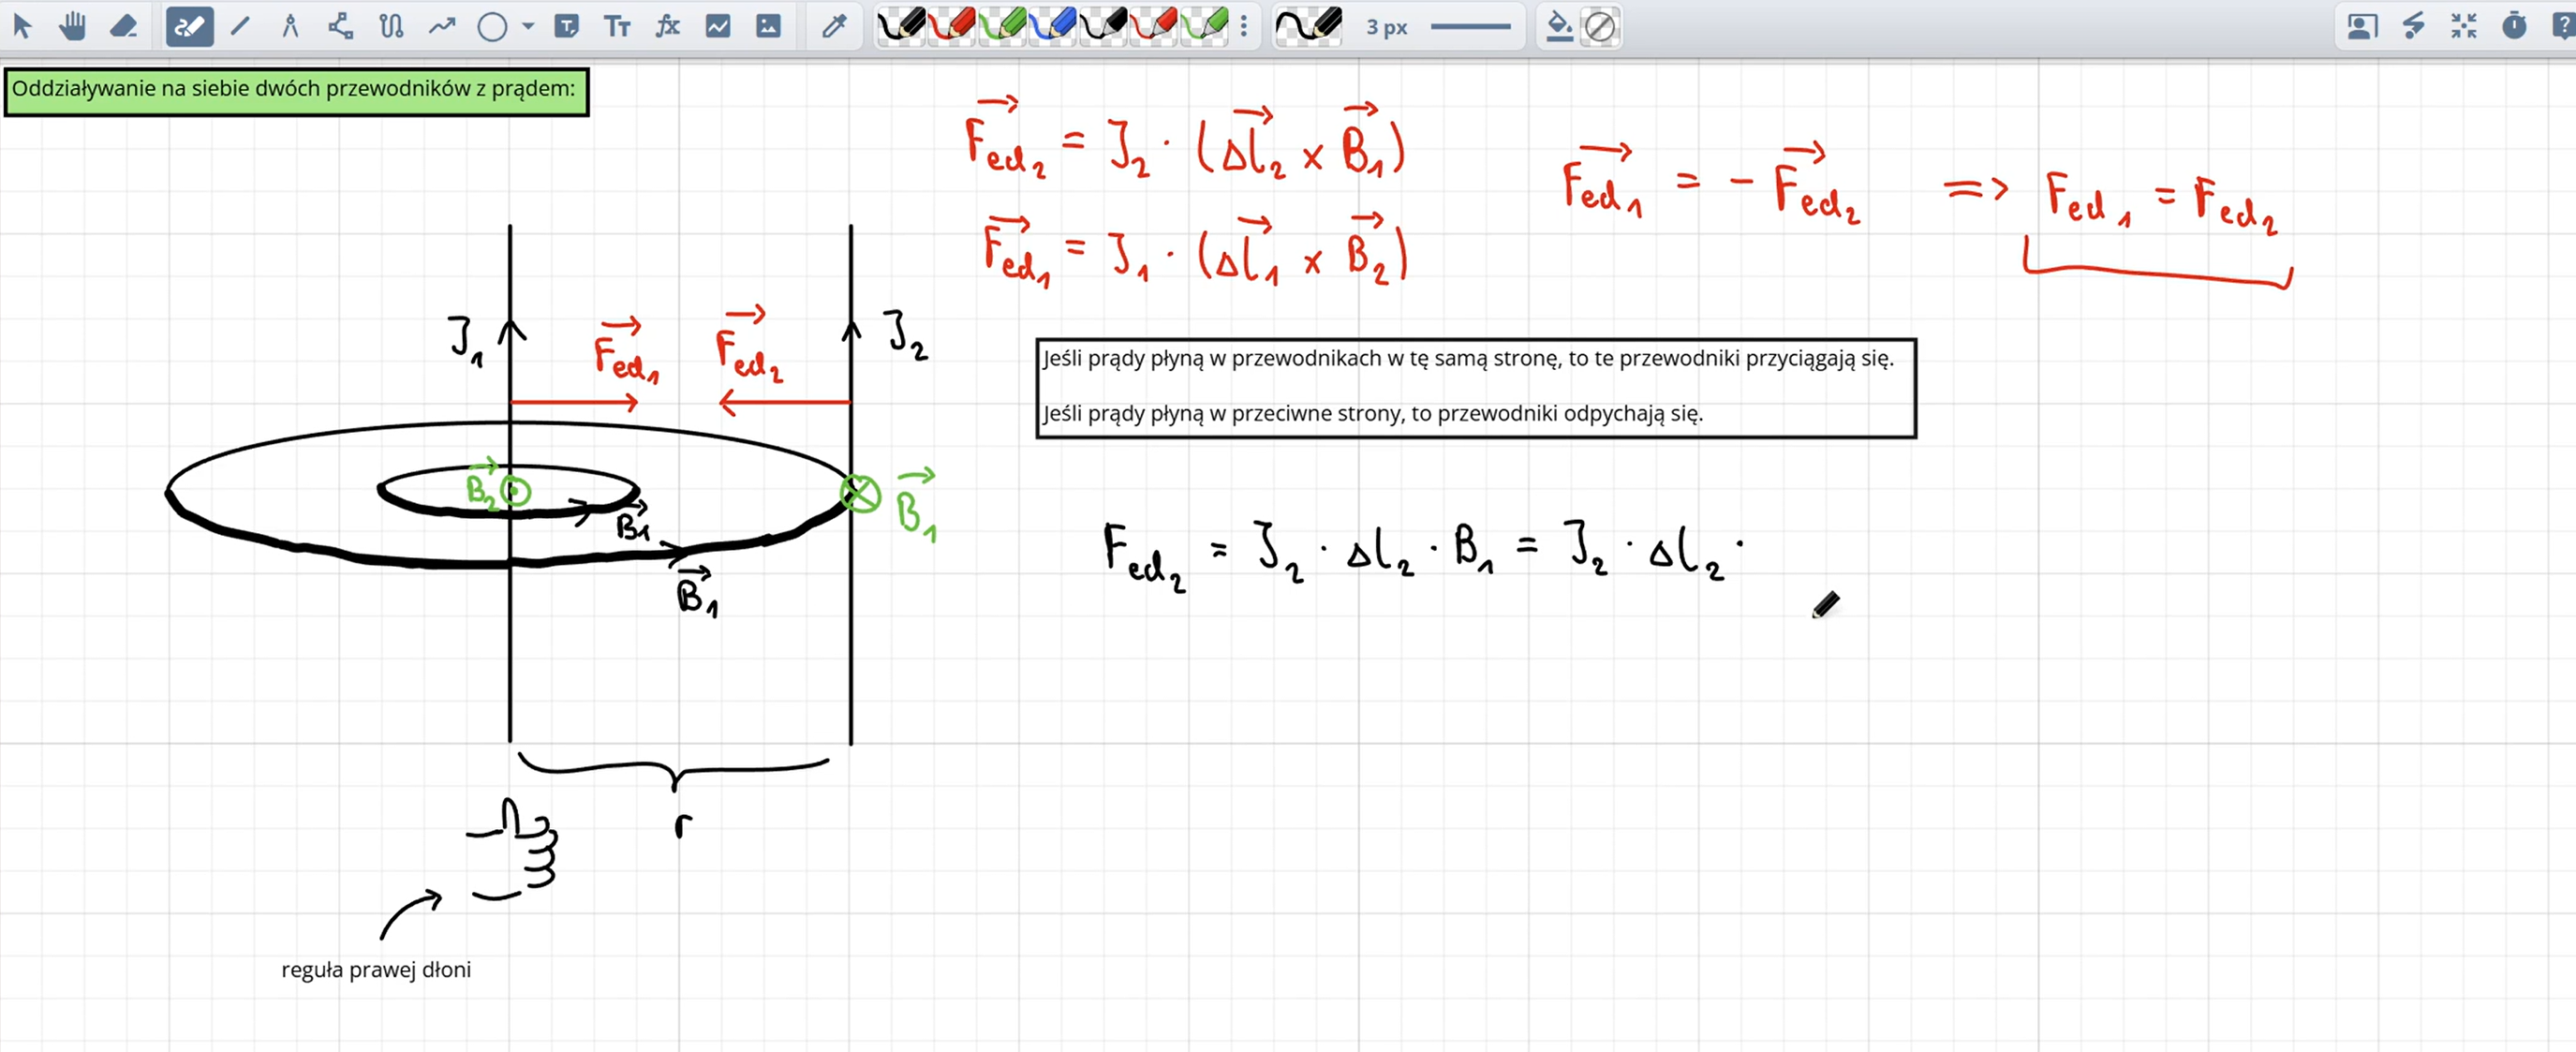The image size is (2576, 1052).
Task: Select the straight line tool
Action: click(x=240, y=26)
